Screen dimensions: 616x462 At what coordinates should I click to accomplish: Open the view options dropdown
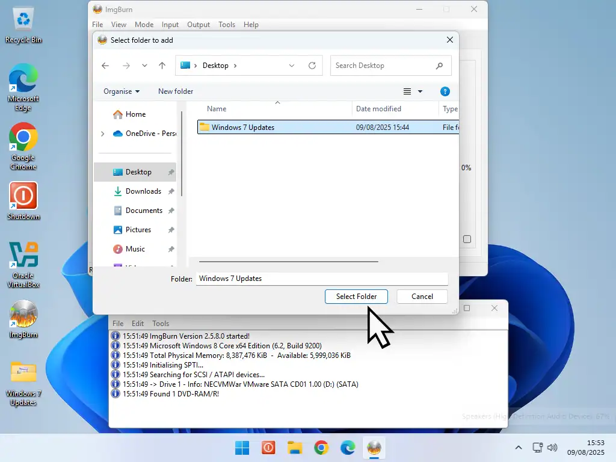tap(420, 91)
